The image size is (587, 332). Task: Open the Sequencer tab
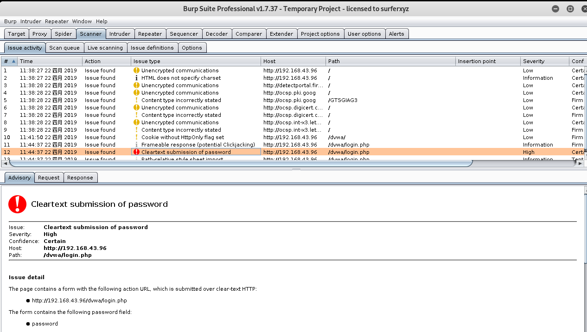pos(184,34)
